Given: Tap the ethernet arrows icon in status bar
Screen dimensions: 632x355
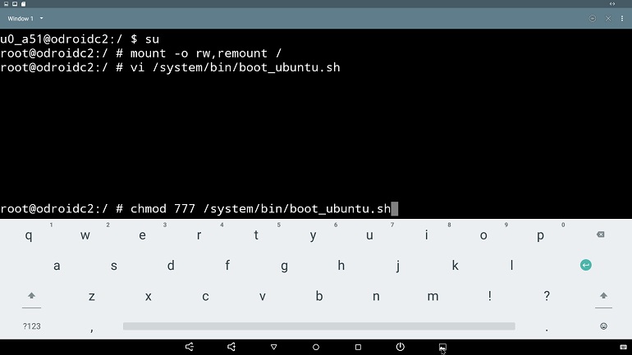Looking at the screenshot, I should pos(612,3).
